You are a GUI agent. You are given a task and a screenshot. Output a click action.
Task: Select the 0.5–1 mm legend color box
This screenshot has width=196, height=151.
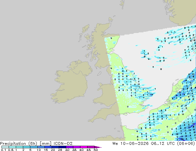(x=12, y=147)
